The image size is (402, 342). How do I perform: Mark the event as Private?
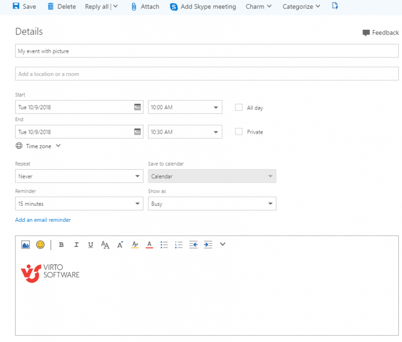point(239,132)
